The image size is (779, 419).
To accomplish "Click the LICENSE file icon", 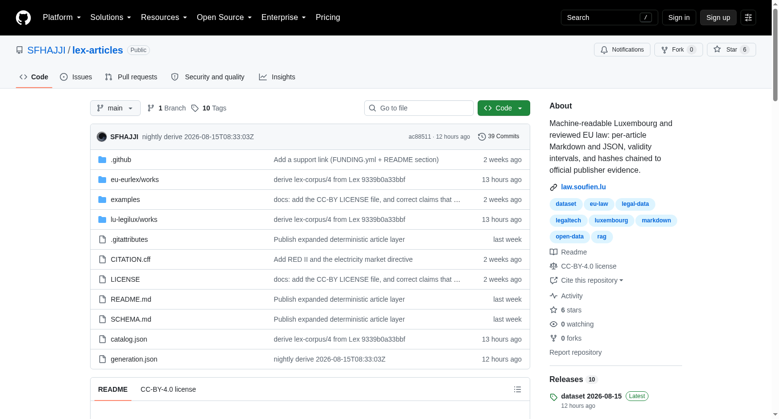I will click(x=102, y=279).
